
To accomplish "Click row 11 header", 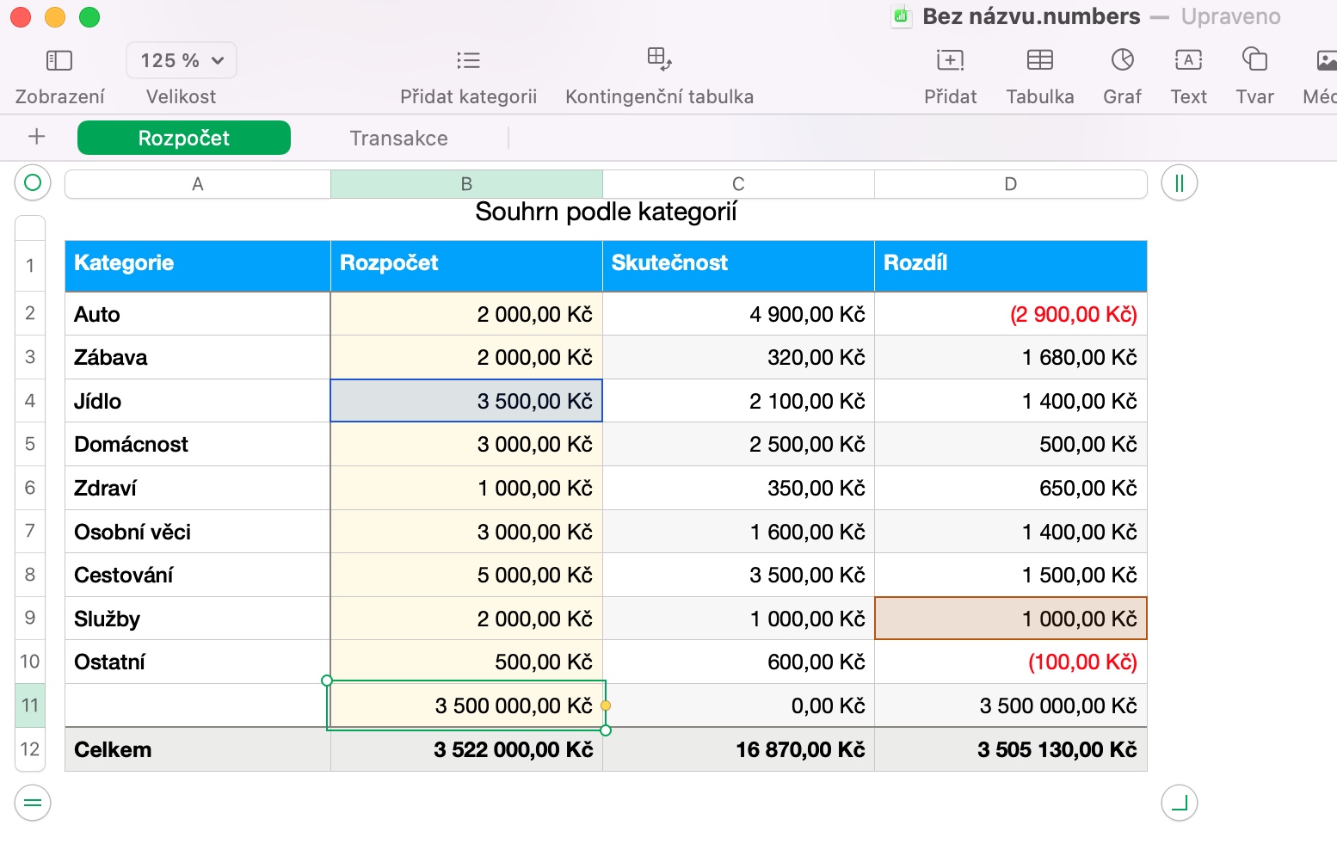I will pyautogui.click(x=30, y=705).
